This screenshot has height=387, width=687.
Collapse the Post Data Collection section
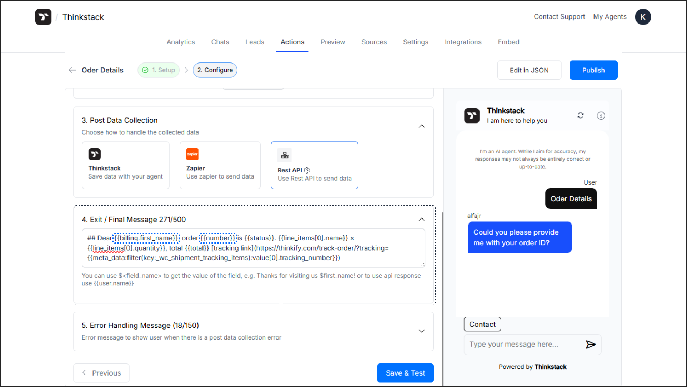pos(422,126)
